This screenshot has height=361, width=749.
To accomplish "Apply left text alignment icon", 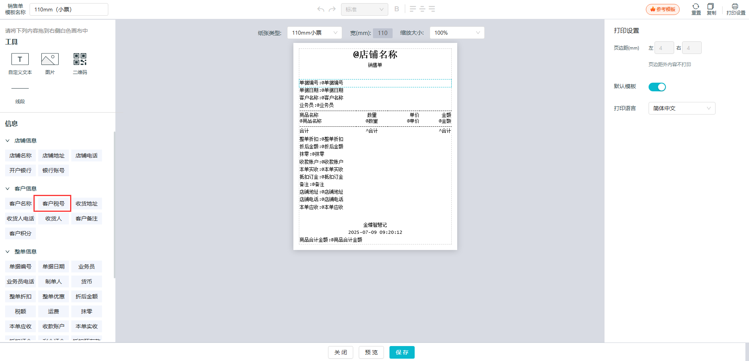I will (413, 9).
